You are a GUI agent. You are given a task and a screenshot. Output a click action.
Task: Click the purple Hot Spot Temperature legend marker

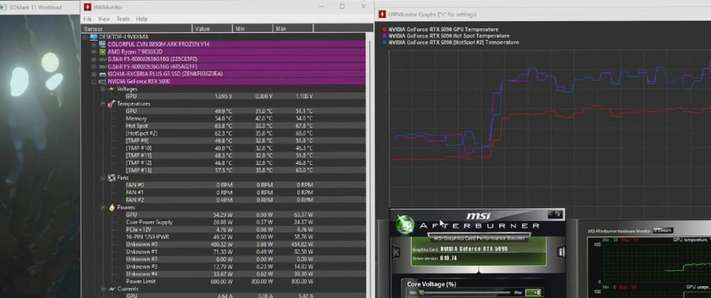click(x=385, y=36)
